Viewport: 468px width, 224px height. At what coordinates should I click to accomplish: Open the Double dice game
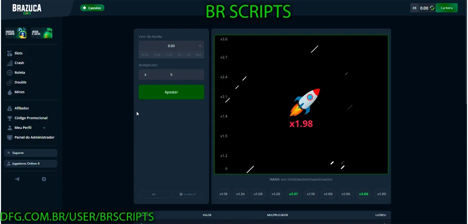click(17, 82)
